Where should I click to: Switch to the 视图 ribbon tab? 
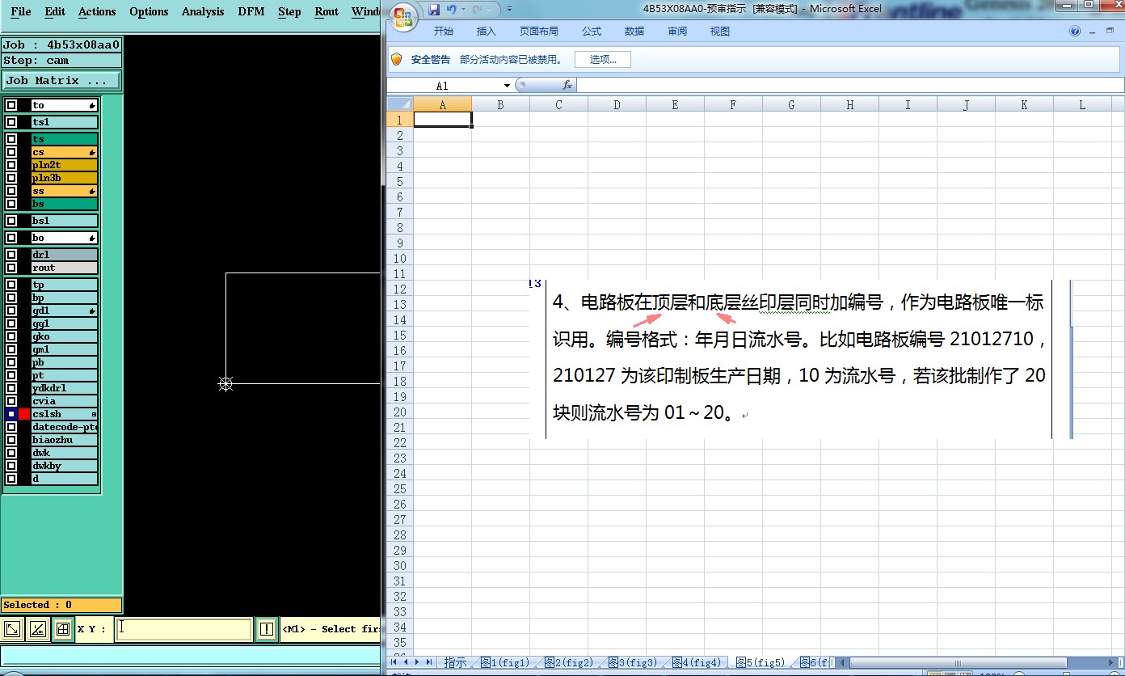pos(720,32)
